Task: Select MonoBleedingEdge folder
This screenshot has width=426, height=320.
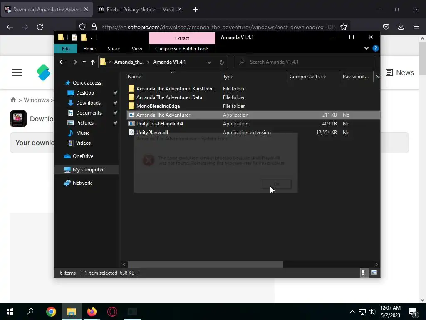Action: pos(158,106)
